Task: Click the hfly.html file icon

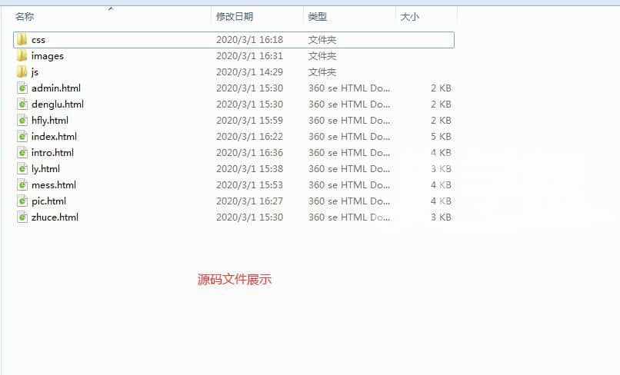Action: pyautogui.click(x=22, y=120)
